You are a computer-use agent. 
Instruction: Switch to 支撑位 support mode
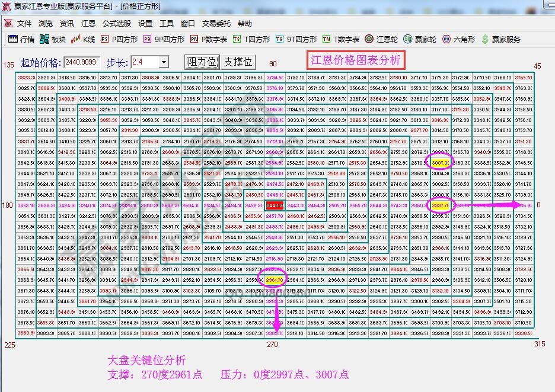click(237, 62)
